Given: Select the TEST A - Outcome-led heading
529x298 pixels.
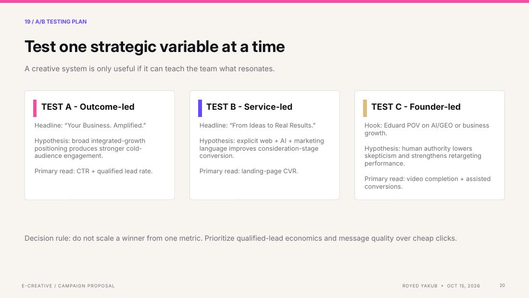Looking at the screenshot, I should point(88,107).
